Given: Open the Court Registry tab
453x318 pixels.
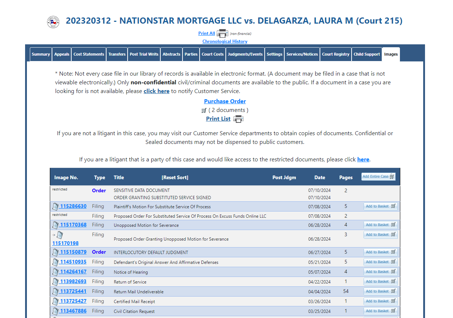Looking at the screenshot, I should (336, 54).
